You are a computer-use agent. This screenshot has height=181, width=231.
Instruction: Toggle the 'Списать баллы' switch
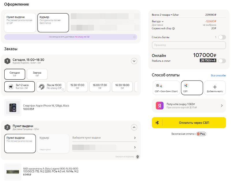click(222, 37)
